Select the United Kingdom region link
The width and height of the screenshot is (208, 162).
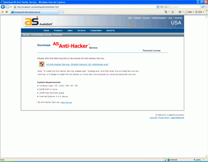[159, 18]
